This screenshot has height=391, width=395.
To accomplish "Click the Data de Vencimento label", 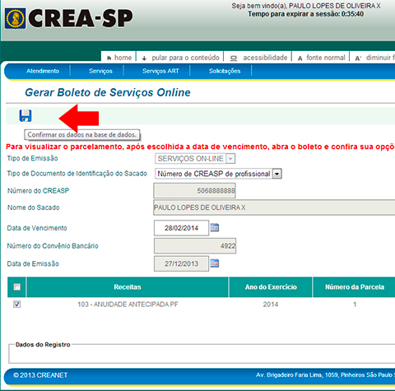I will [x=37, y=228].
